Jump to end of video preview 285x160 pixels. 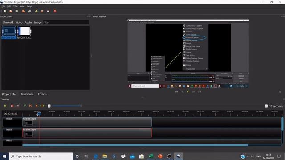199,92
